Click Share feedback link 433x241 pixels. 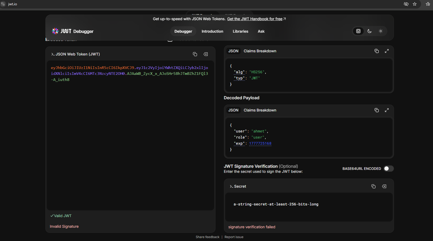[x=207, y=237]
